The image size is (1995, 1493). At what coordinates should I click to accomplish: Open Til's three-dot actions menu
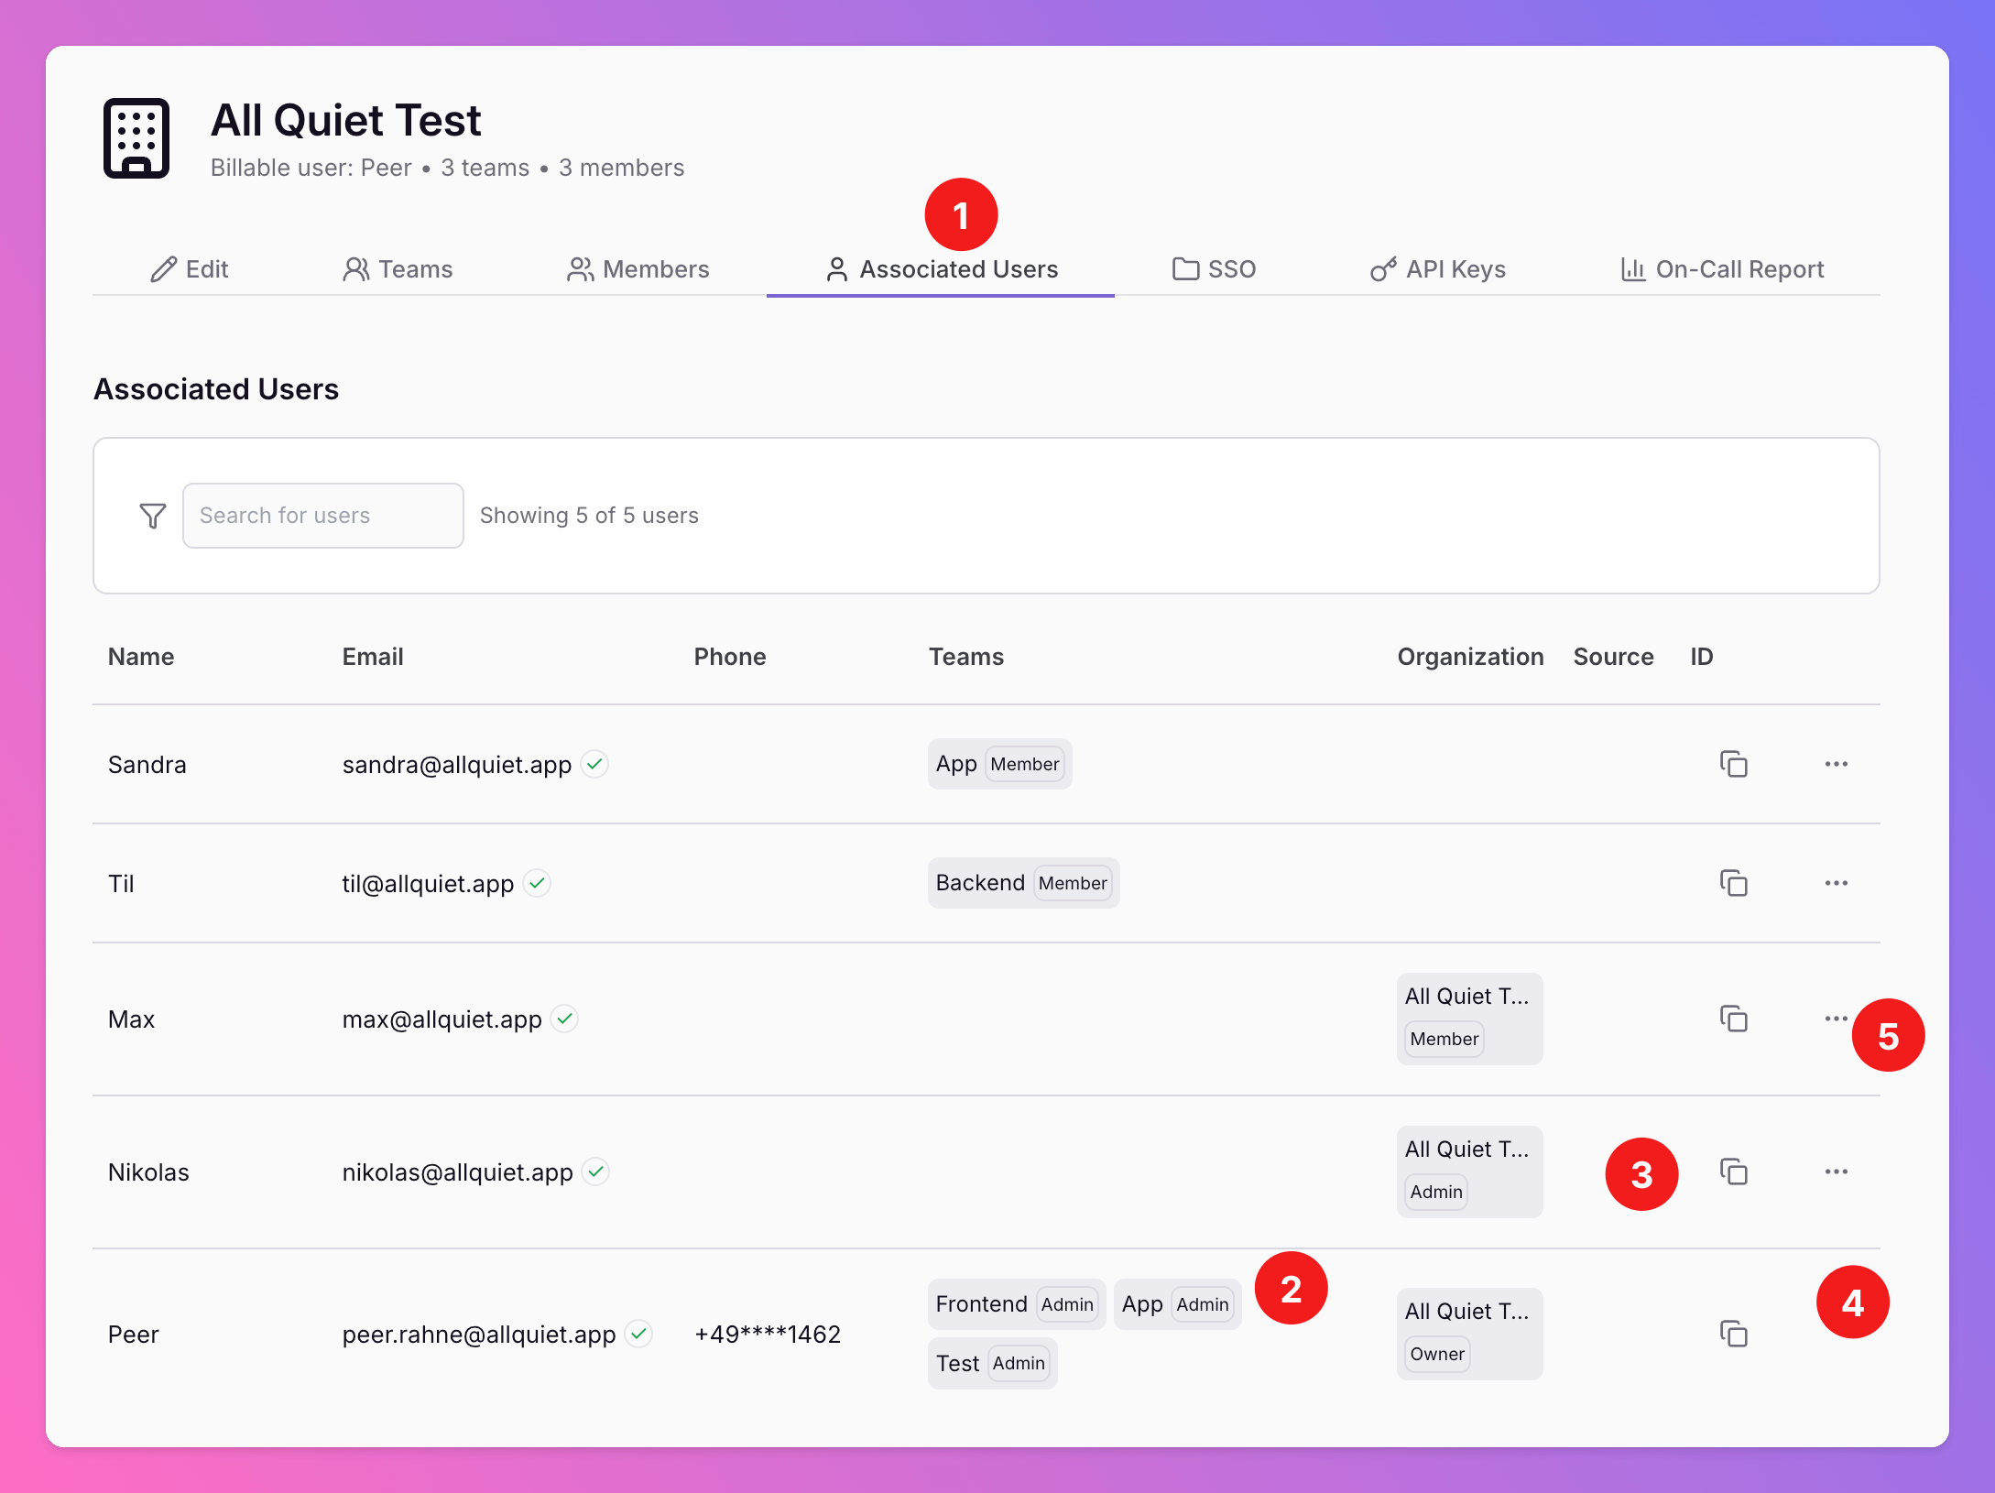1836,883
